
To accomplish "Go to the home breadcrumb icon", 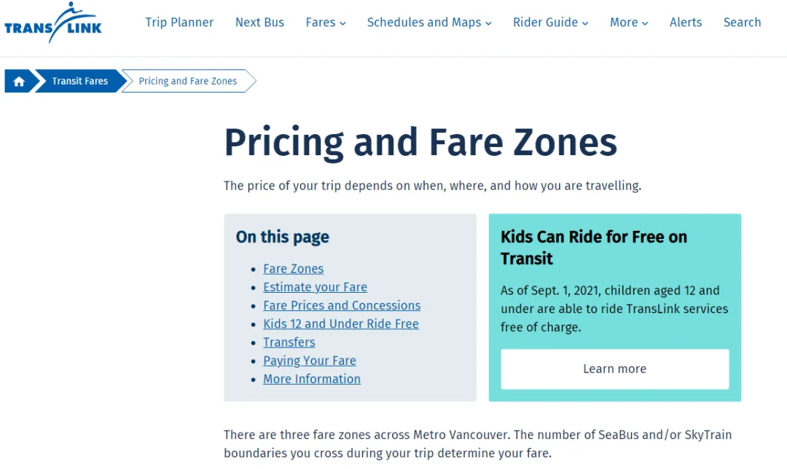I will pyautogui.click(x=19, y=82).
